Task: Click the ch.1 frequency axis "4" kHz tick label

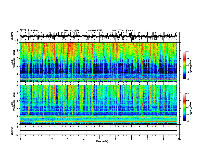Action: click(x=18, y=67)
